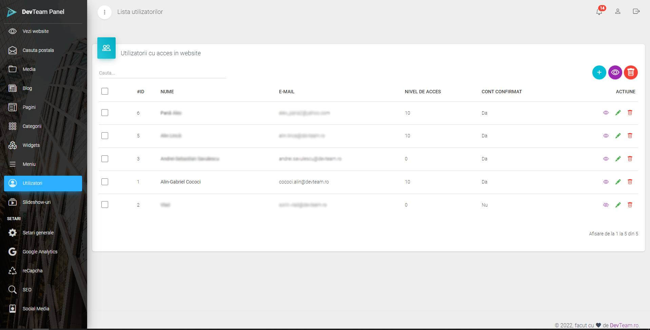Tick the select-all checkbox in table header
The height and width of the screenshot is (330, 650).
(x=105, y=91)
